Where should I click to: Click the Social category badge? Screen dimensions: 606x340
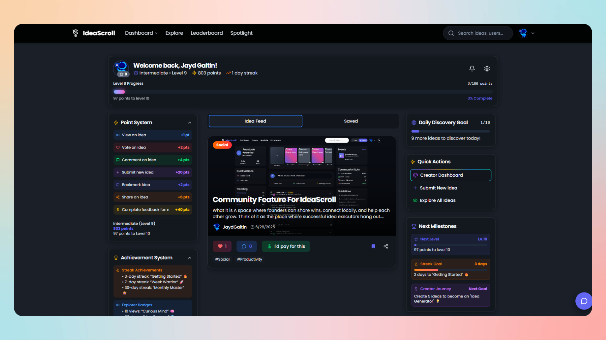(222, 145)
